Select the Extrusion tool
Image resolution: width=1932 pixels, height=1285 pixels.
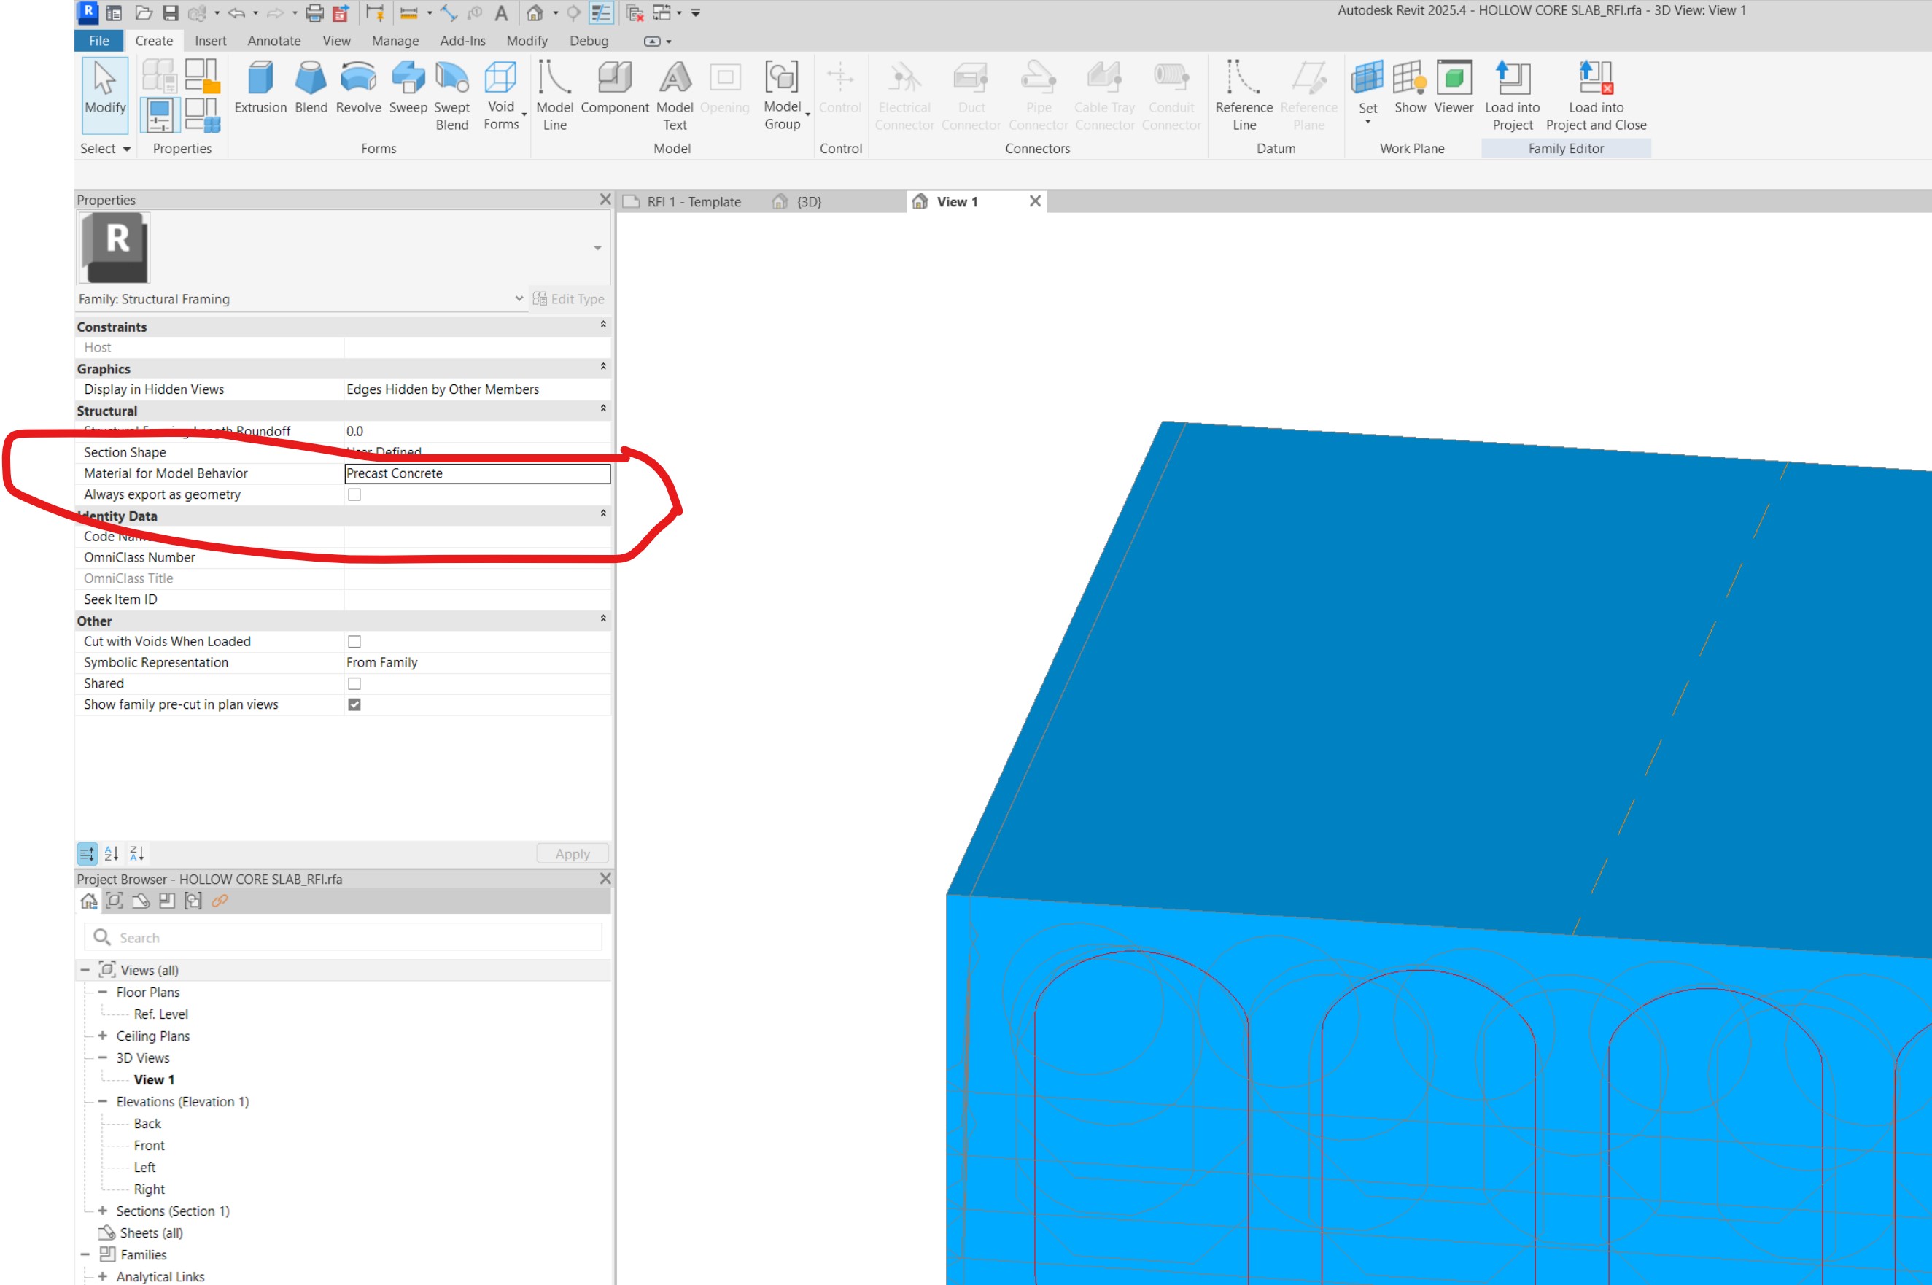tap(260, 90)
